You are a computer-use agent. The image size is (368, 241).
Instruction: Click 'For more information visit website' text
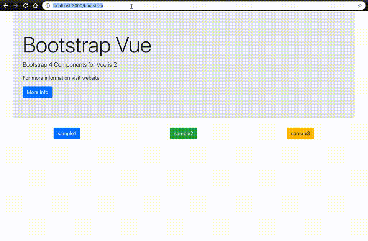click(61, 78)
